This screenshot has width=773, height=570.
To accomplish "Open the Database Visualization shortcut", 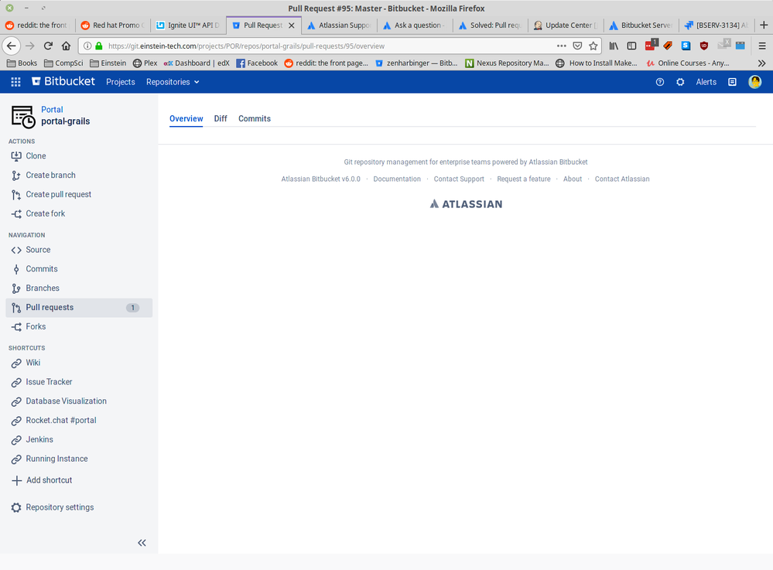I will click(79, 401).
